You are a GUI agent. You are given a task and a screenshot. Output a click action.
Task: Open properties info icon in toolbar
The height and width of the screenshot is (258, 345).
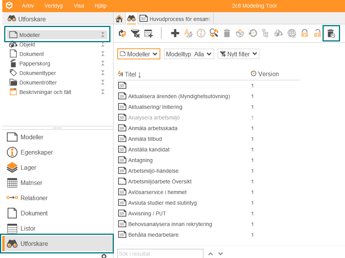click(201, 33)
